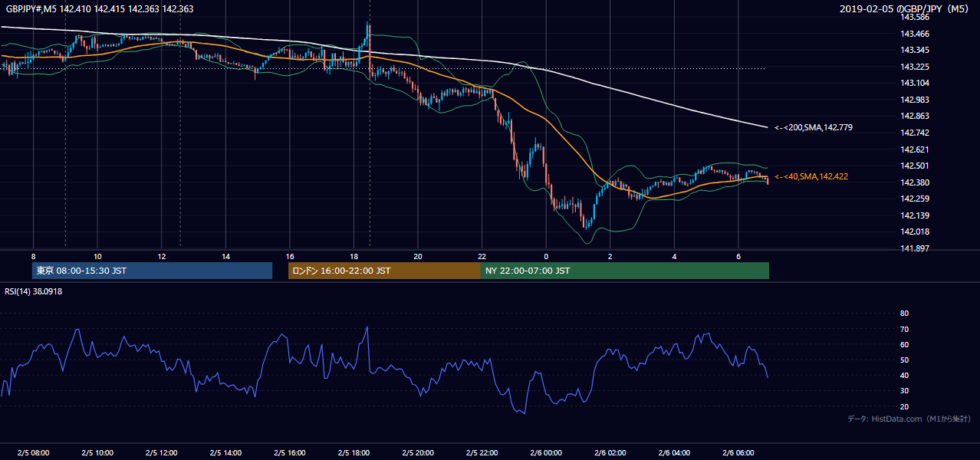The image size is (980, 460).
Task: Click price axis value 143.586
Action: click(914, 17)
